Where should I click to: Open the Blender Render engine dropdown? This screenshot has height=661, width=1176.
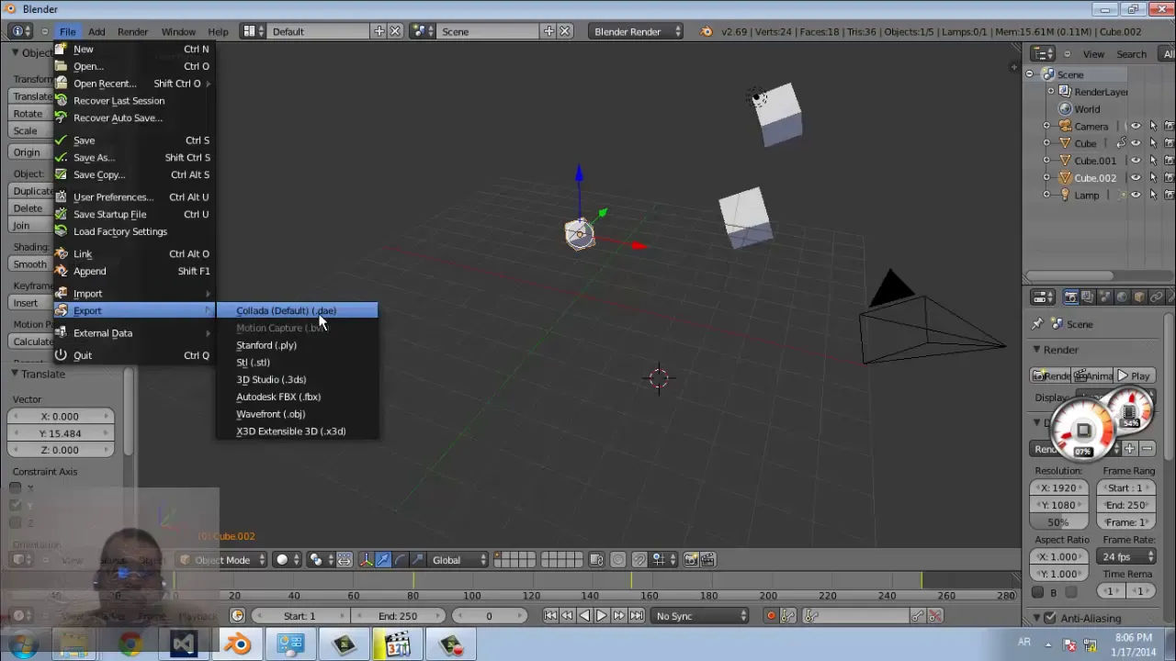637,31
